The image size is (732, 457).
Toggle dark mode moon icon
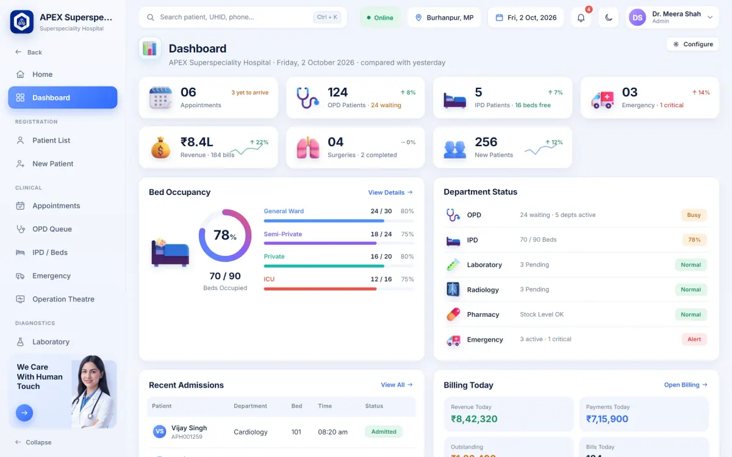click(609, 18)
